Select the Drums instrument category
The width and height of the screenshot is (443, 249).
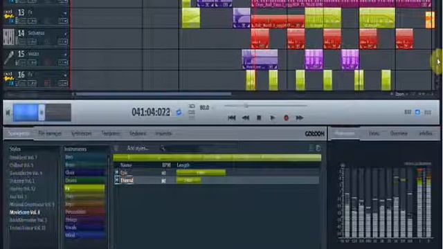[84, 180]
